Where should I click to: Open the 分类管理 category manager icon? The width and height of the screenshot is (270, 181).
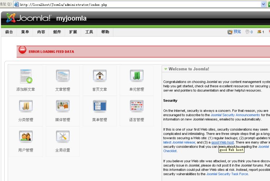(26, 106)
